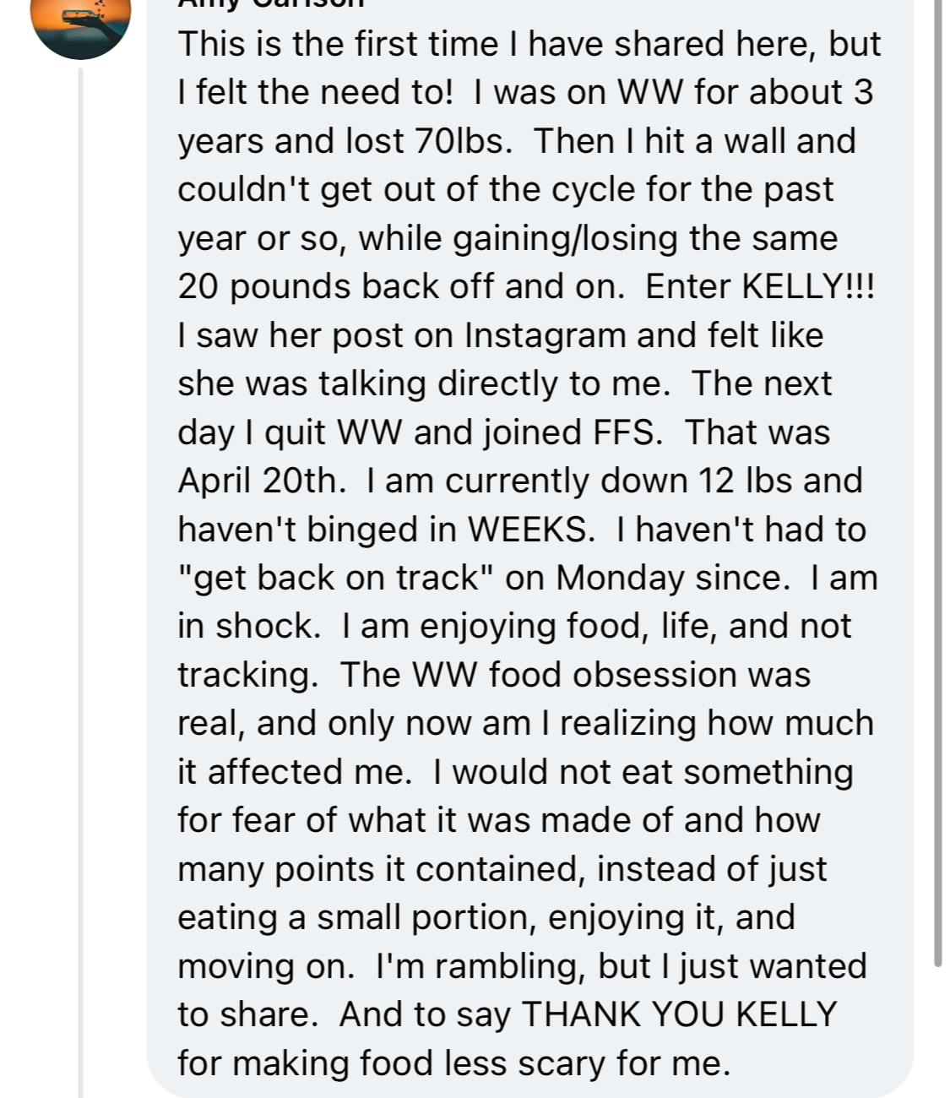Open the commenter's sunset profile picture
Viewport: 950px width, 1098px height.
[81, 24]
